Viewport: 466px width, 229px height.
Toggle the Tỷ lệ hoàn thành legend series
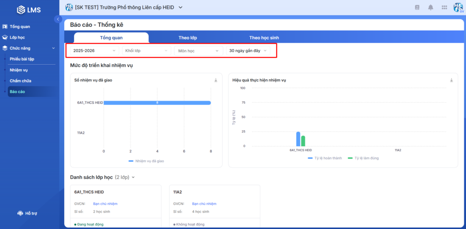[325, 158]
